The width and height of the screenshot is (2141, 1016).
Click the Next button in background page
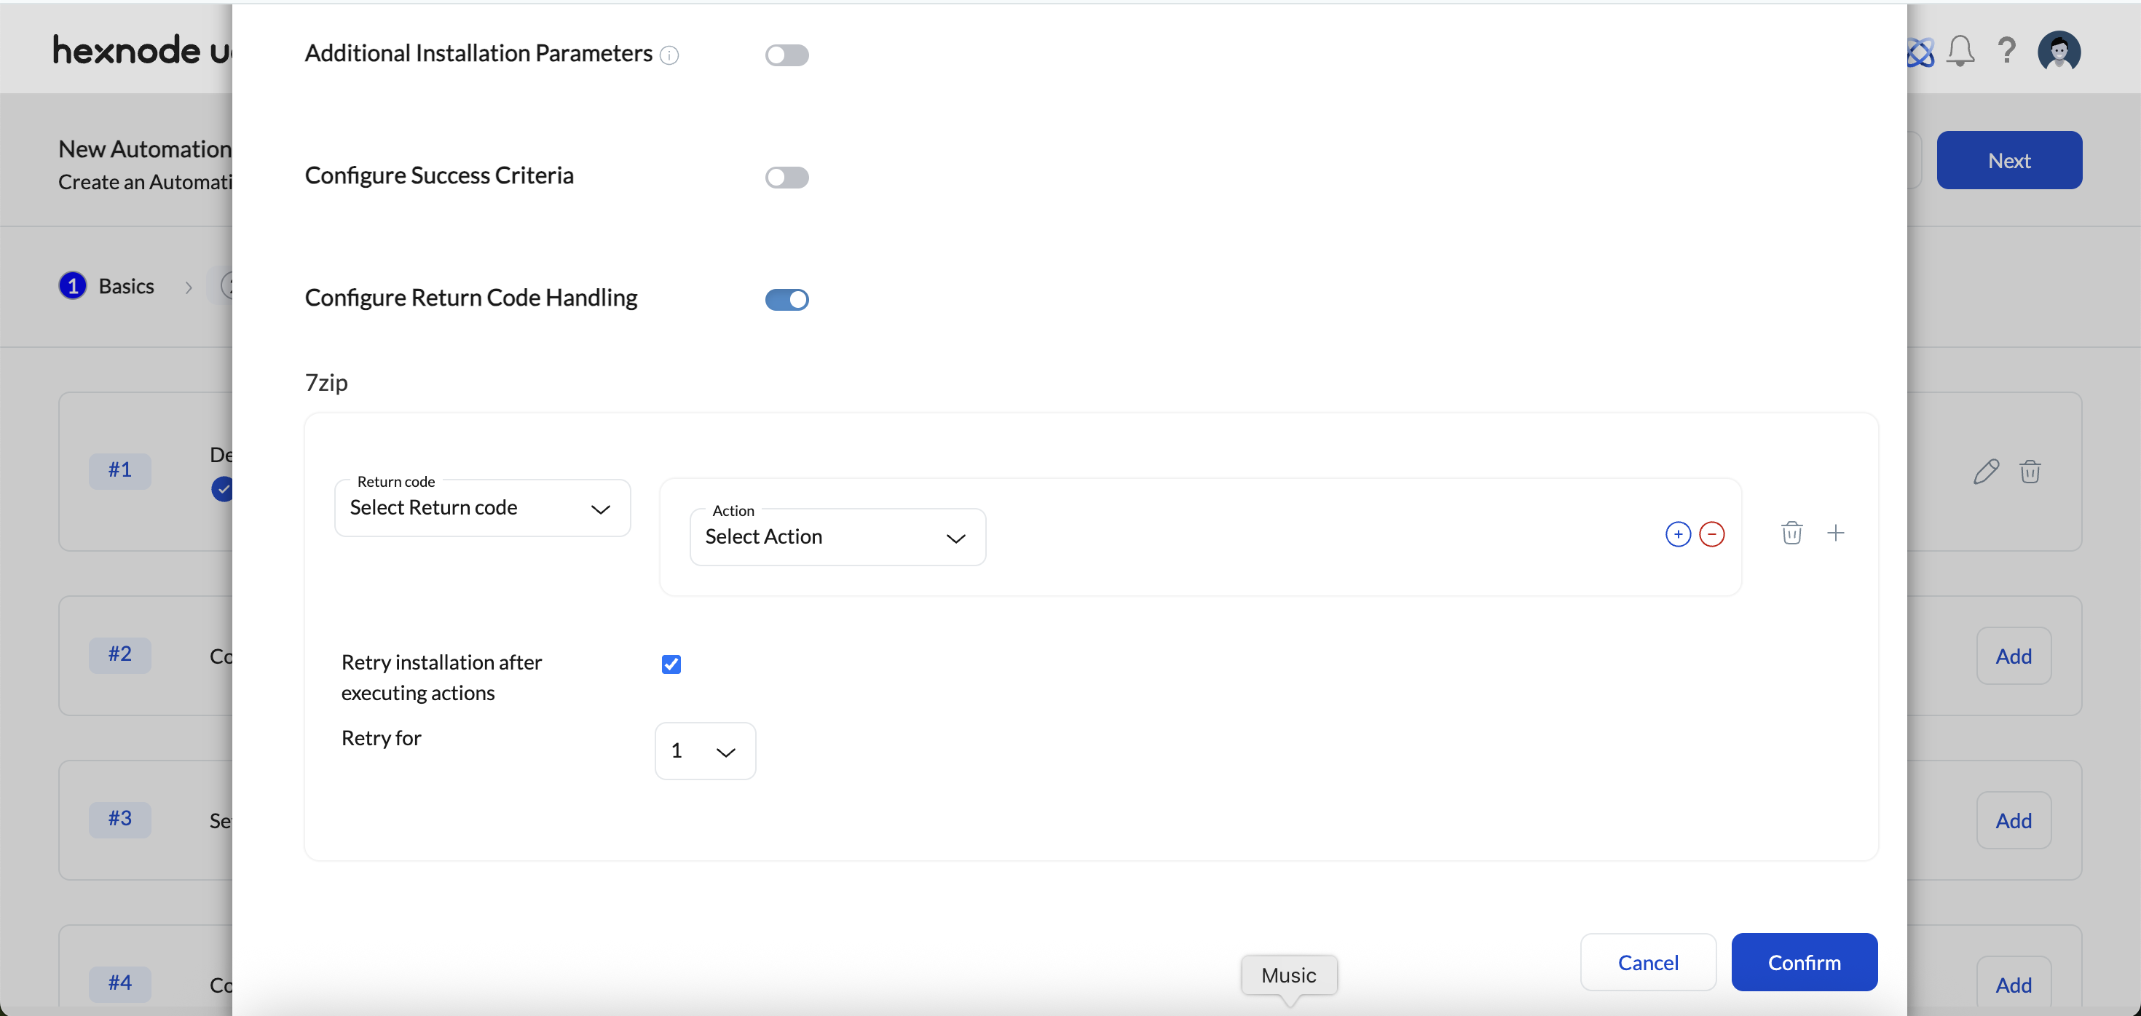pyautogui.click(x=2009, y=160)
